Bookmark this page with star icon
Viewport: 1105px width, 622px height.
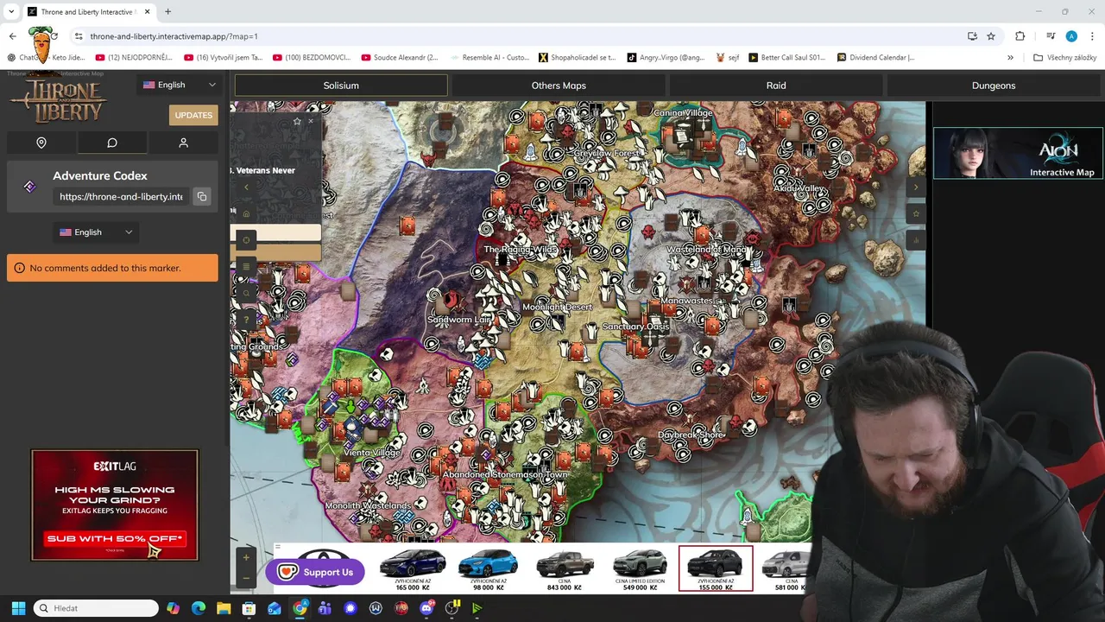pyautogui.click(x=991, y=36)
